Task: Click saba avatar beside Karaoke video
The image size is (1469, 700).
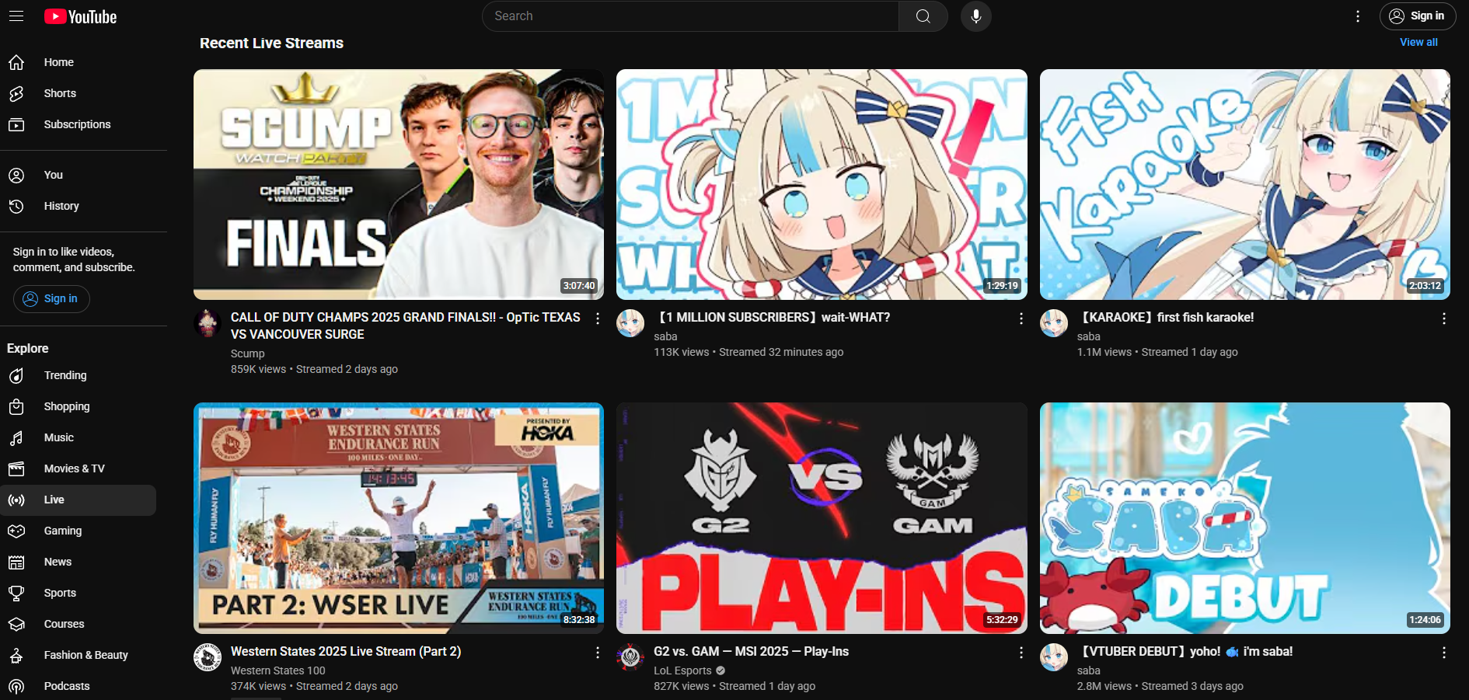Action: (x=1054, y=323)
